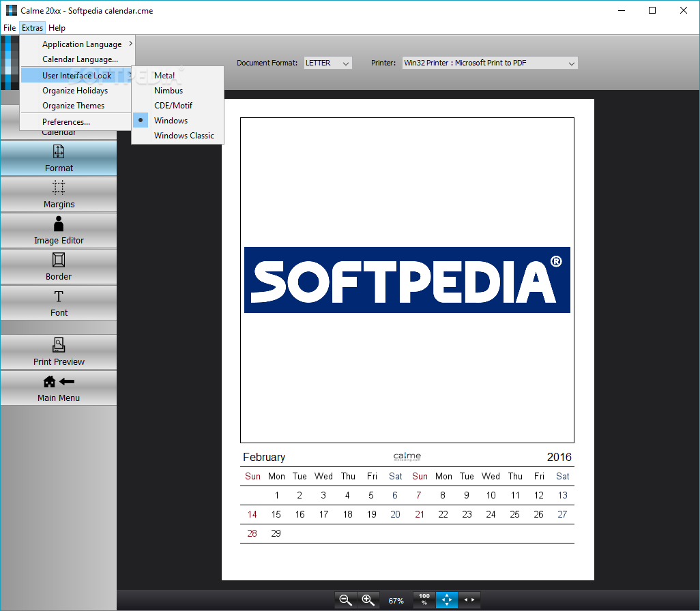
Task: Open Margins settings in sidebar
Action: pos(59,194)
